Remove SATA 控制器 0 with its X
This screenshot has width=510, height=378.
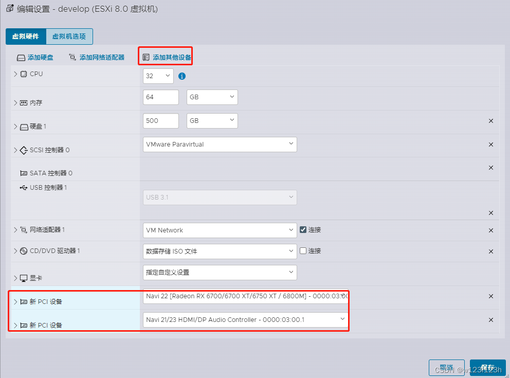[x=491, y=168]
